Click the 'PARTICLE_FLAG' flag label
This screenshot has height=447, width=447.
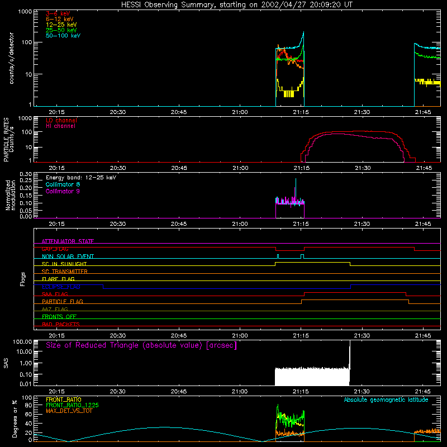[63, 302]
